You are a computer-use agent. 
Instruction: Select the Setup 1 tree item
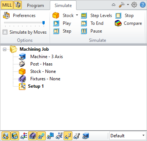(36, 86)
